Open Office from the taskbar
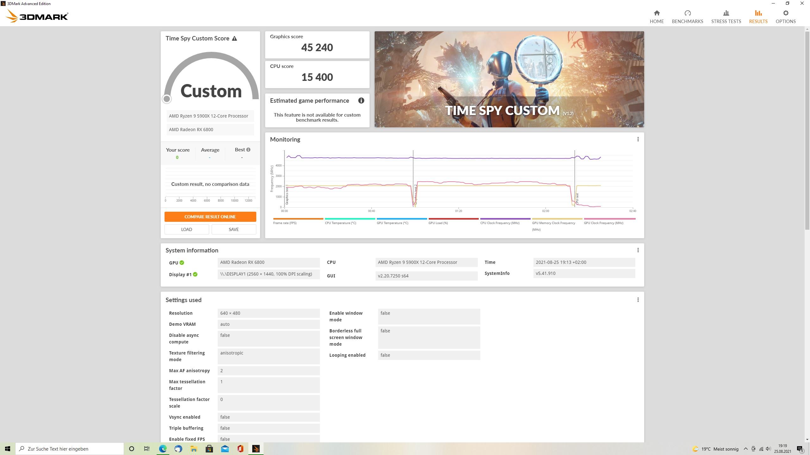The width and height of the screenshot is (810, 455). pyautogui.click(x=240, y=449)
